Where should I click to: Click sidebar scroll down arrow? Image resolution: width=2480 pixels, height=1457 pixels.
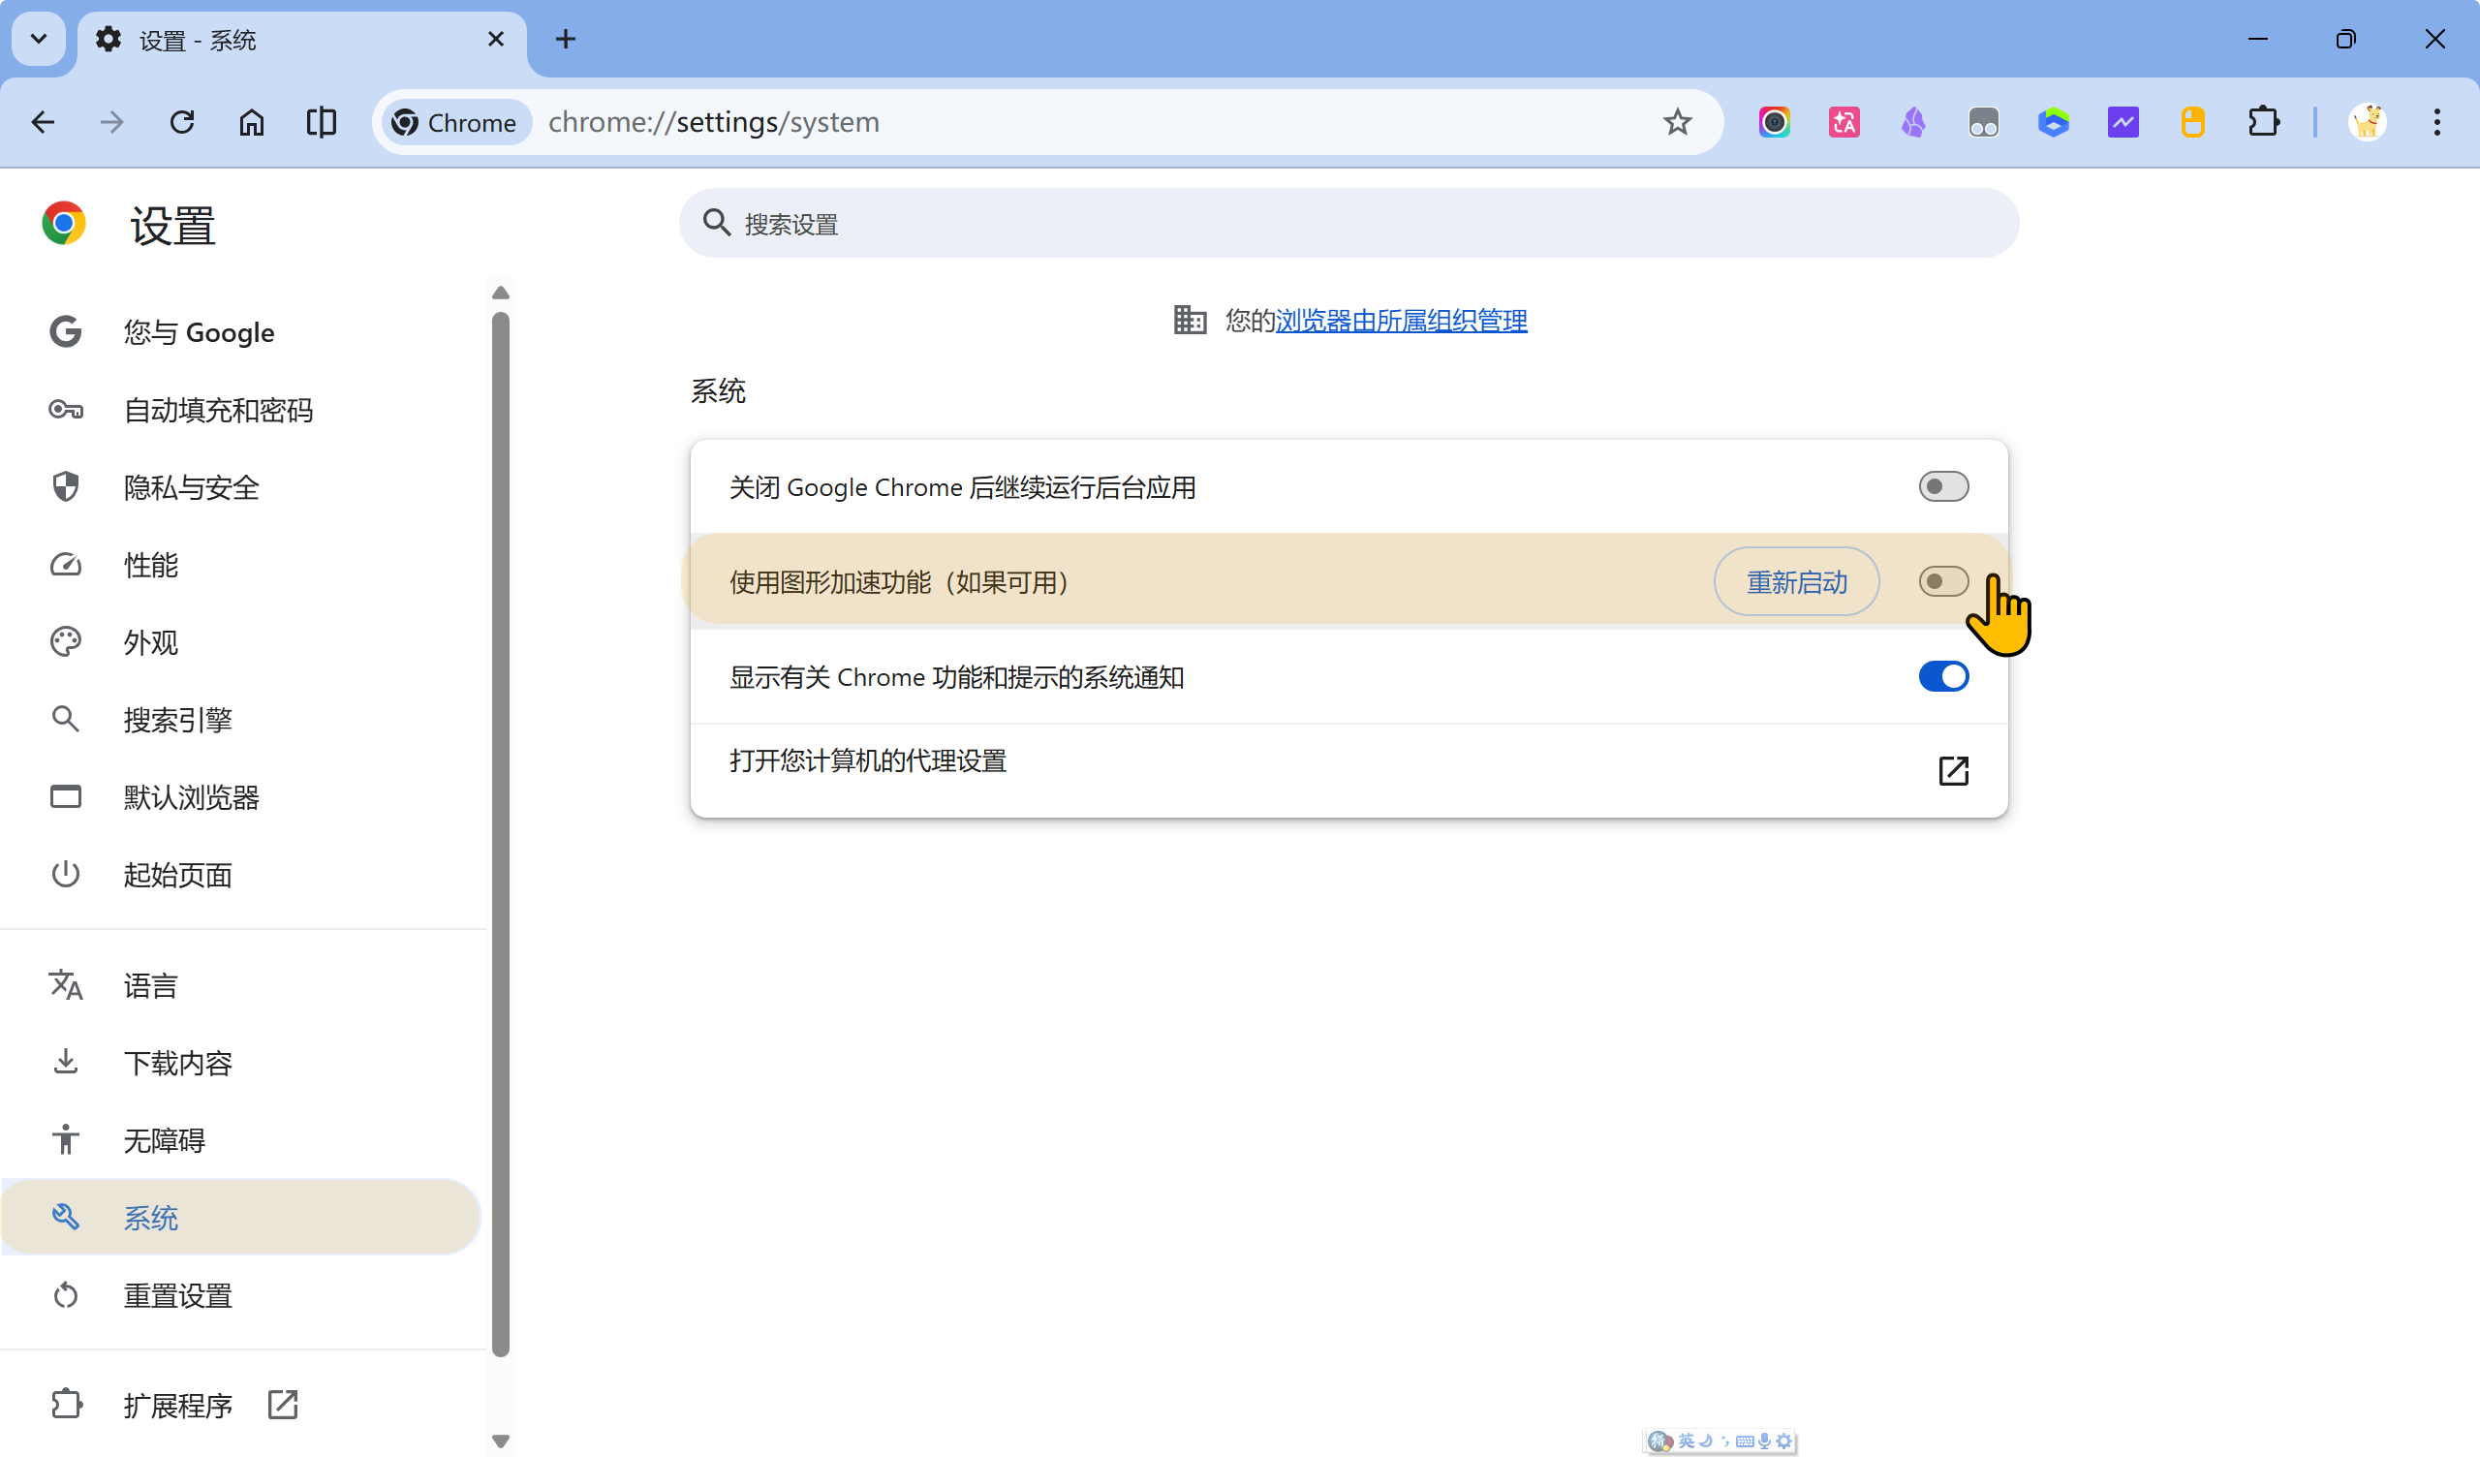500,1441
